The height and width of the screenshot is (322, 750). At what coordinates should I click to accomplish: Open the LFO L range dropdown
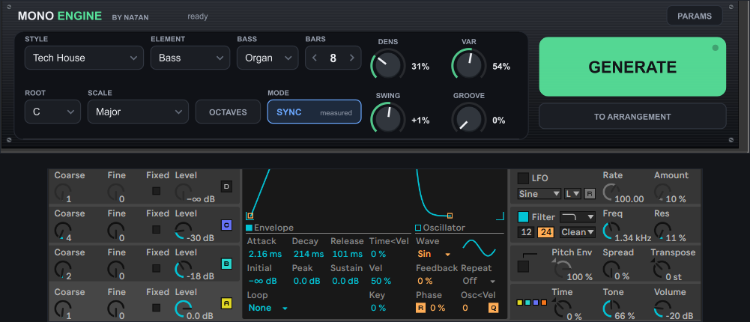point(572,193)
